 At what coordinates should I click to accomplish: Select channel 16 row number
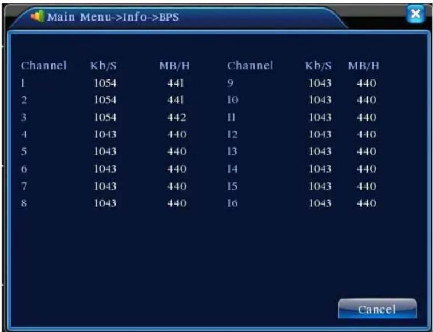[x=232, y=203]
